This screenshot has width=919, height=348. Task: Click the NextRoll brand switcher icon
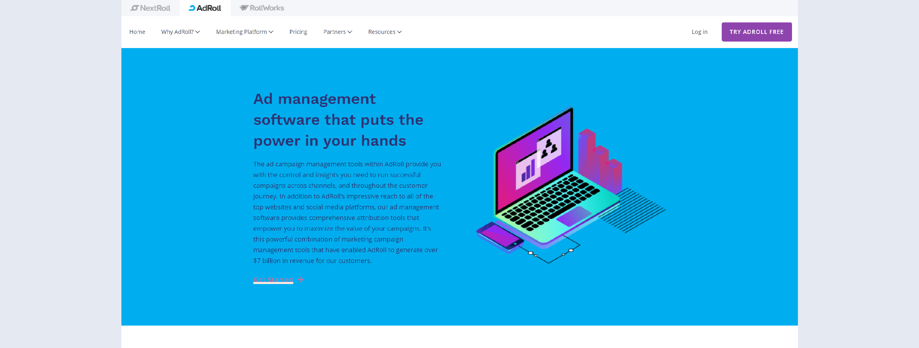[x=149, y=8]
